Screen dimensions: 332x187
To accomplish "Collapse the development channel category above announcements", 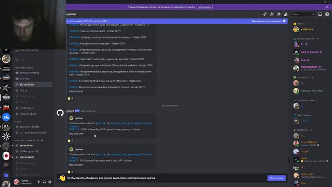I will (x=24, y=68).
